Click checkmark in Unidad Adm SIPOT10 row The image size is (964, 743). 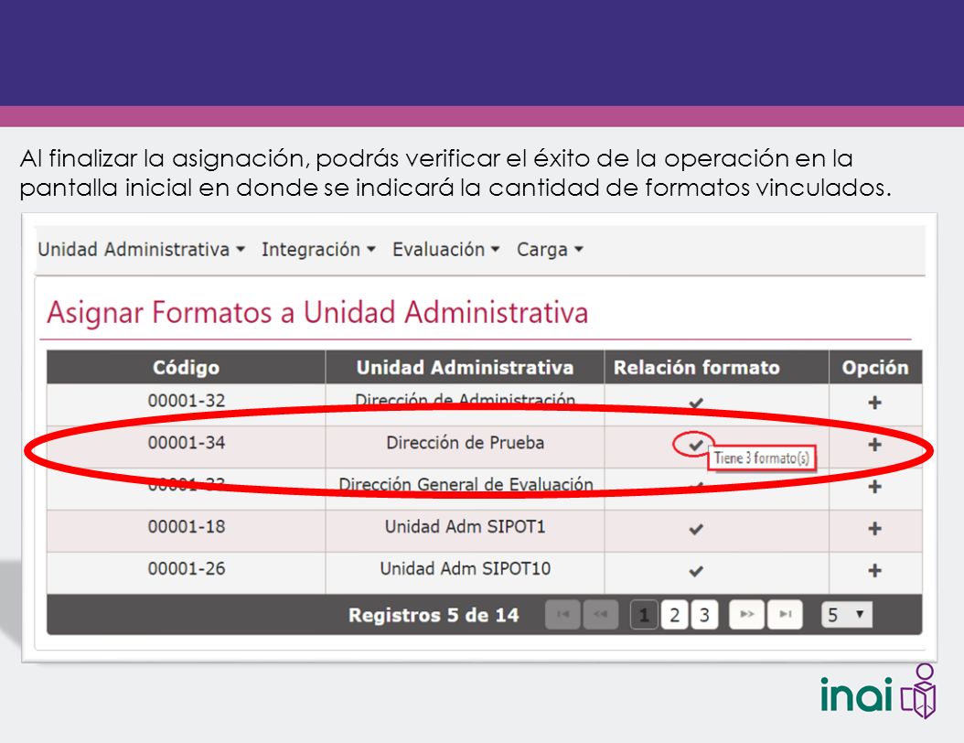(x=696, y=571)
